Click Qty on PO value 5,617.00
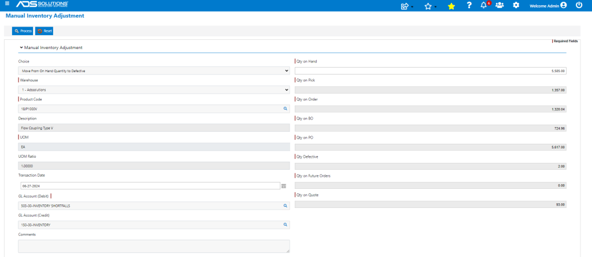 point(430,147)
